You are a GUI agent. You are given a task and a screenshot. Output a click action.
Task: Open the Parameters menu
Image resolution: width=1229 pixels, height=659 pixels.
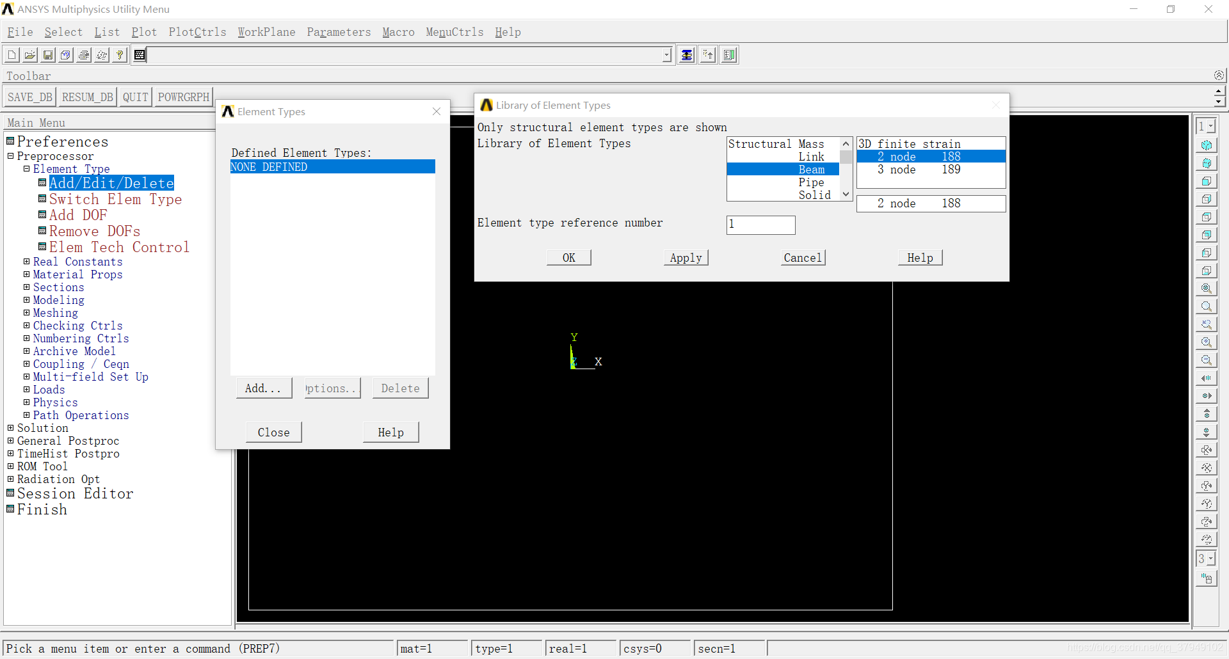click(339, 32)
